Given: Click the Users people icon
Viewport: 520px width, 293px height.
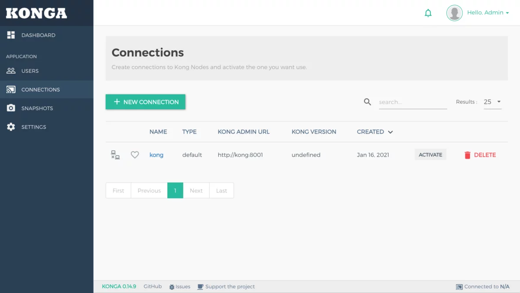Looking at the screenshot, I should (x=11, y=71).
